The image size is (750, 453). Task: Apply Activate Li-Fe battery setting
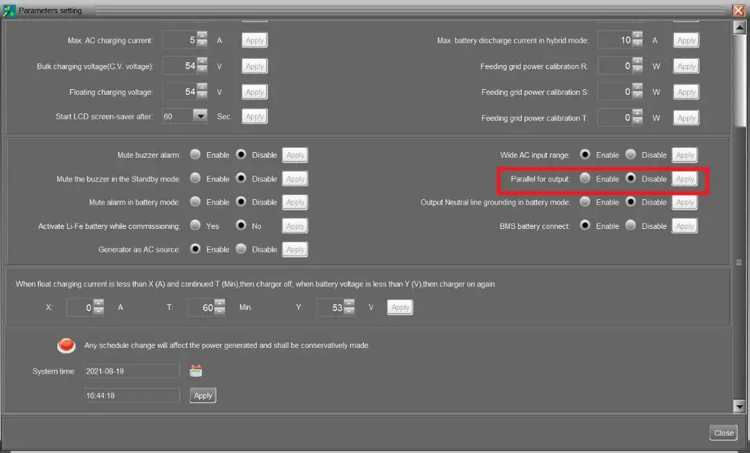pos(295,225)
